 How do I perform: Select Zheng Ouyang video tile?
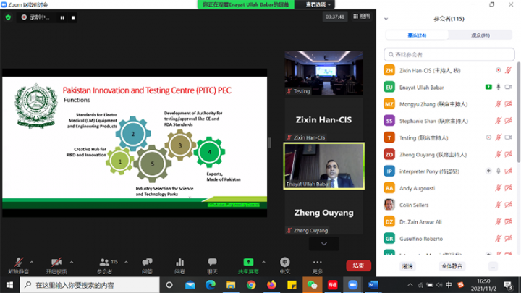pyautogui.click(x=324, y=213)
